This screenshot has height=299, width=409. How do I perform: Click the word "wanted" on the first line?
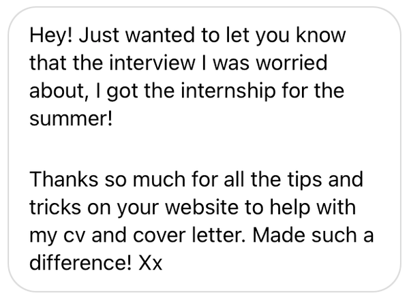[160, 35]
